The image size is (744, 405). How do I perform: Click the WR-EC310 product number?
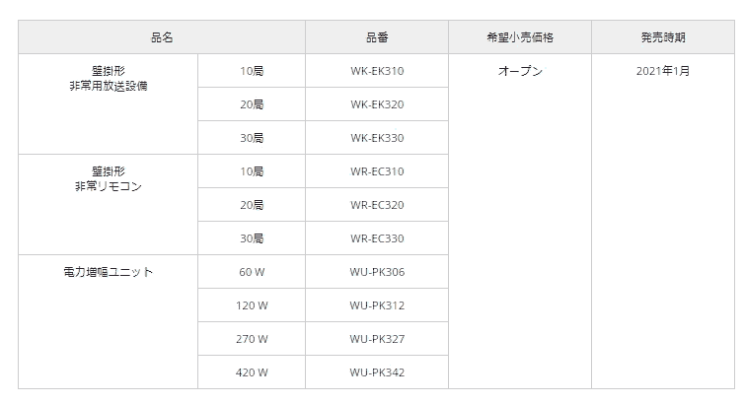click(x=377, y=171)
